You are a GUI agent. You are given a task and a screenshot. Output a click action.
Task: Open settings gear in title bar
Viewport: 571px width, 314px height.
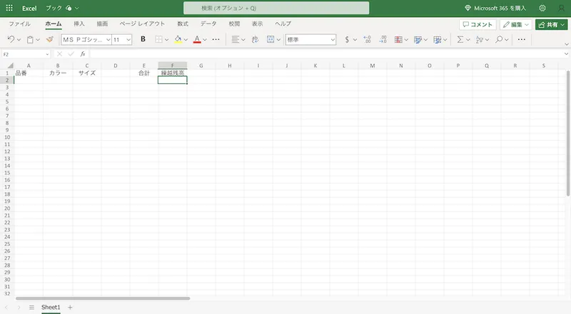[x=542, y=8]
